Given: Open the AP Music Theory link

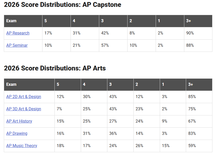Looking at the screenshot, I should pyautogui.click(x=22, y=146).
